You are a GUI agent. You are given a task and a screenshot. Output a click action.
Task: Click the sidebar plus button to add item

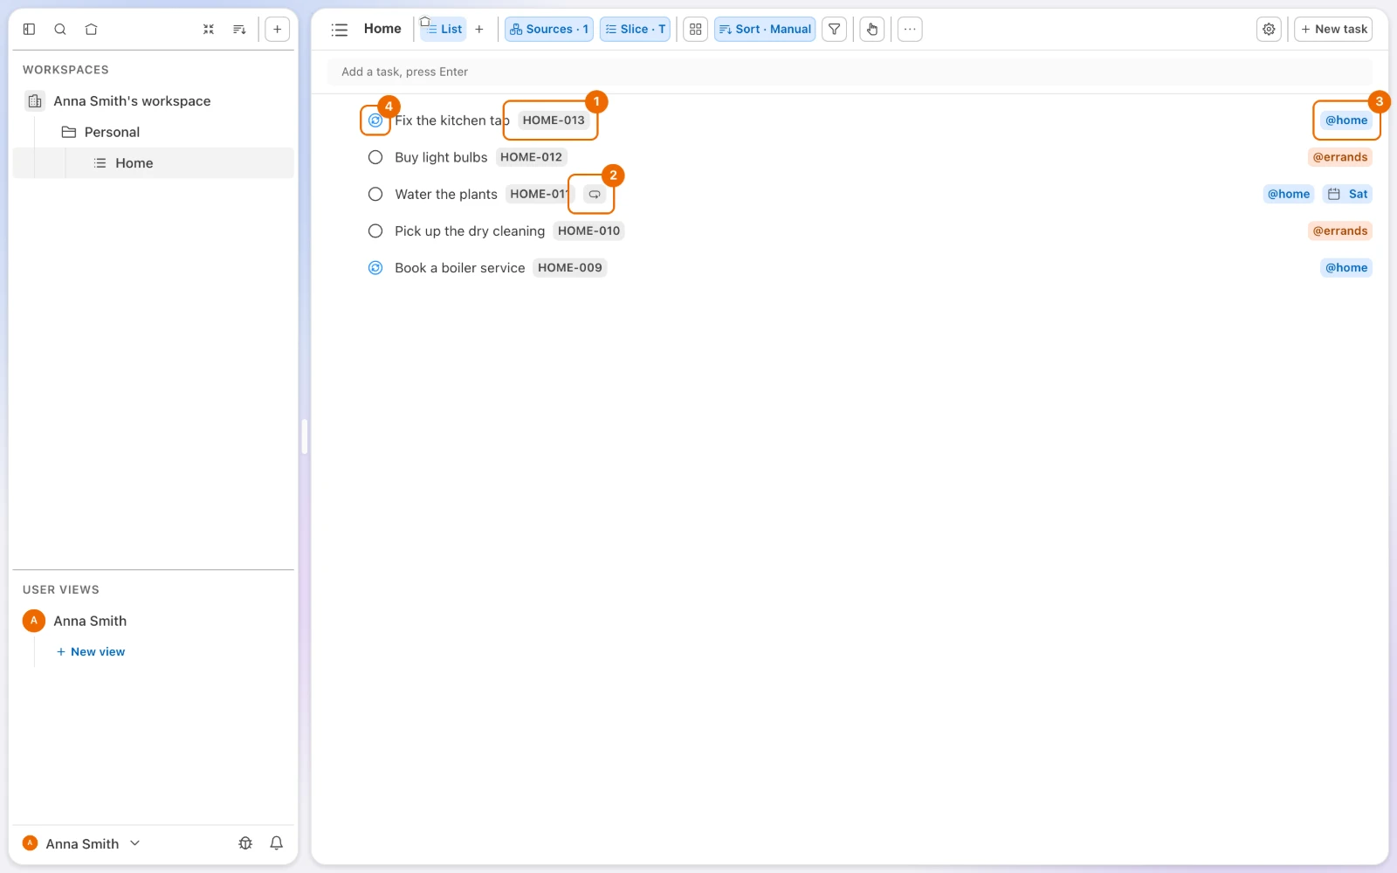pos(277,29)
